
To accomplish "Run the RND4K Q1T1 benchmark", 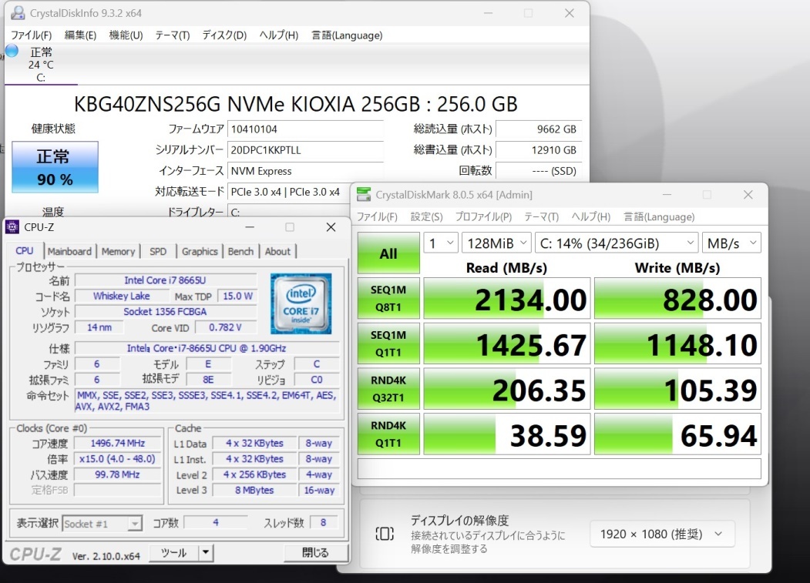I will [x=388, y=434].
